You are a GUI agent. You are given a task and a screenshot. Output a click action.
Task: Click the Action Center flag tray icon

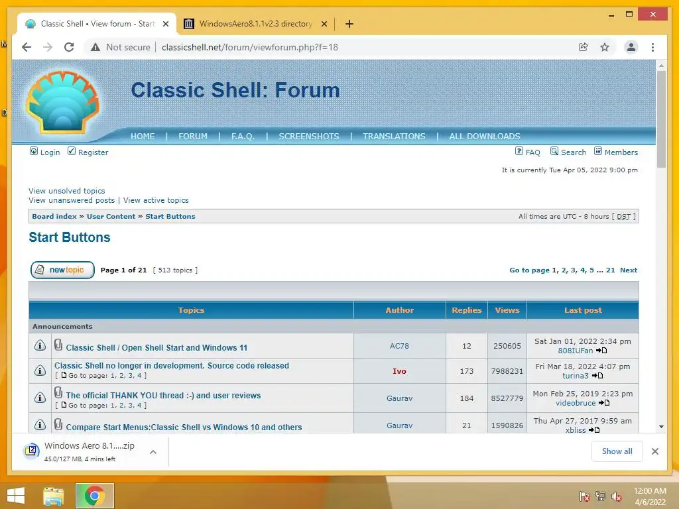585,496
